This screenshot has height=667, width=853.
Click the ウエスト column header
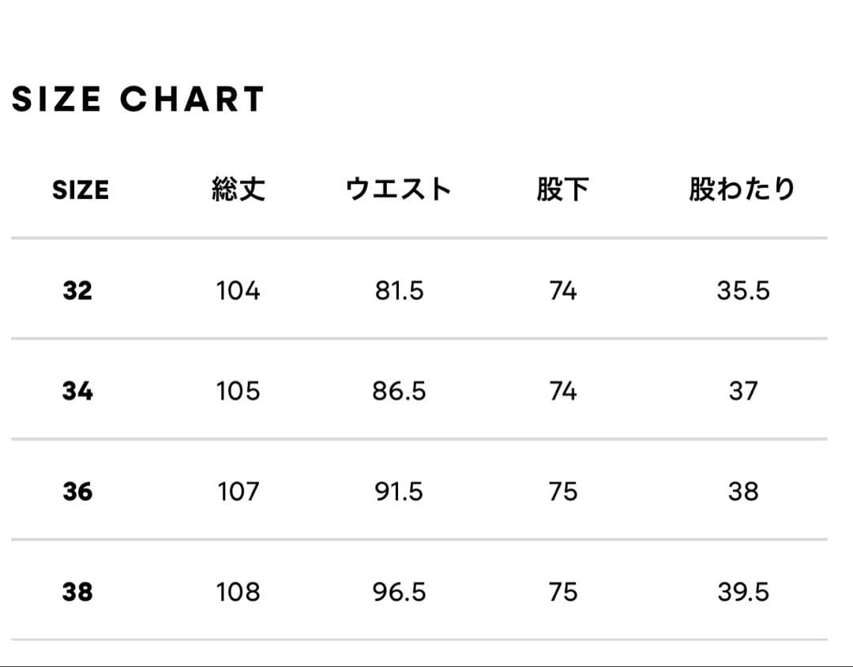[x=399, y=189]
